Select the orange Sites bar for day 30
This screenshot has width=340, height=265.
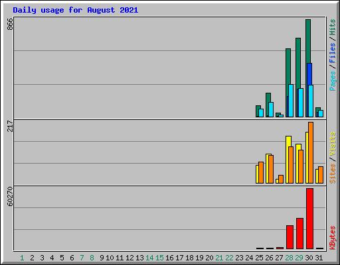tap(311, 152)
